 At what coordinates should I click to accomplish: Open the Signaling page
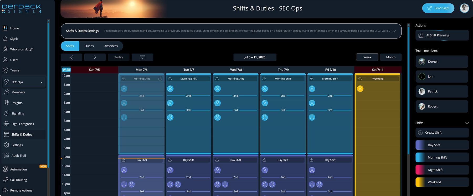click(18, 113)
